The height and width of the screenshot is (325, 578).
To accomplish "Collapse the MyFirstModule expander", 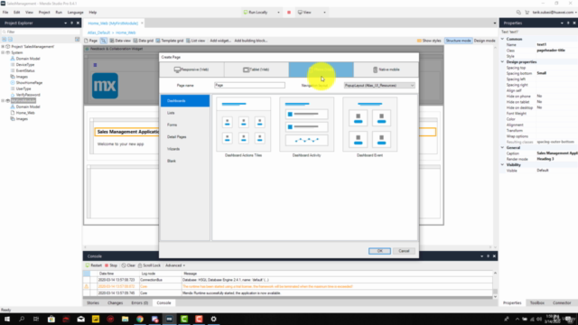I will (3, 100).
